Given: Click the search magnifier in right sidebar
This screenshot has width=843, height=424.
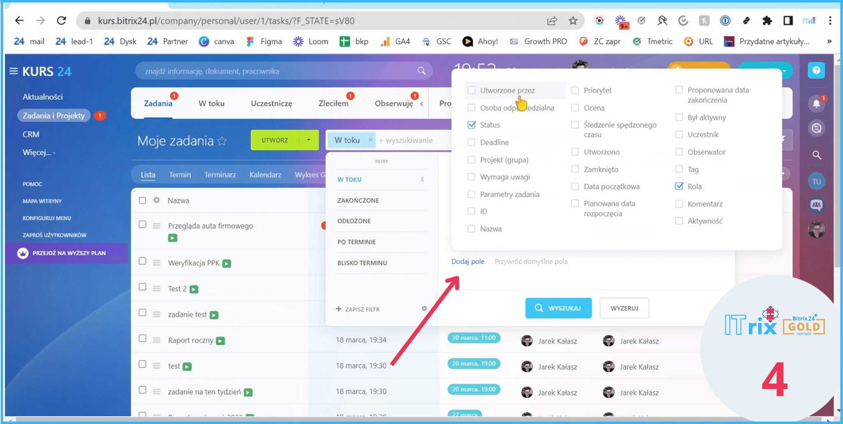Looking at the screenshot, I should pyautogui.click(x=817, y=155).
